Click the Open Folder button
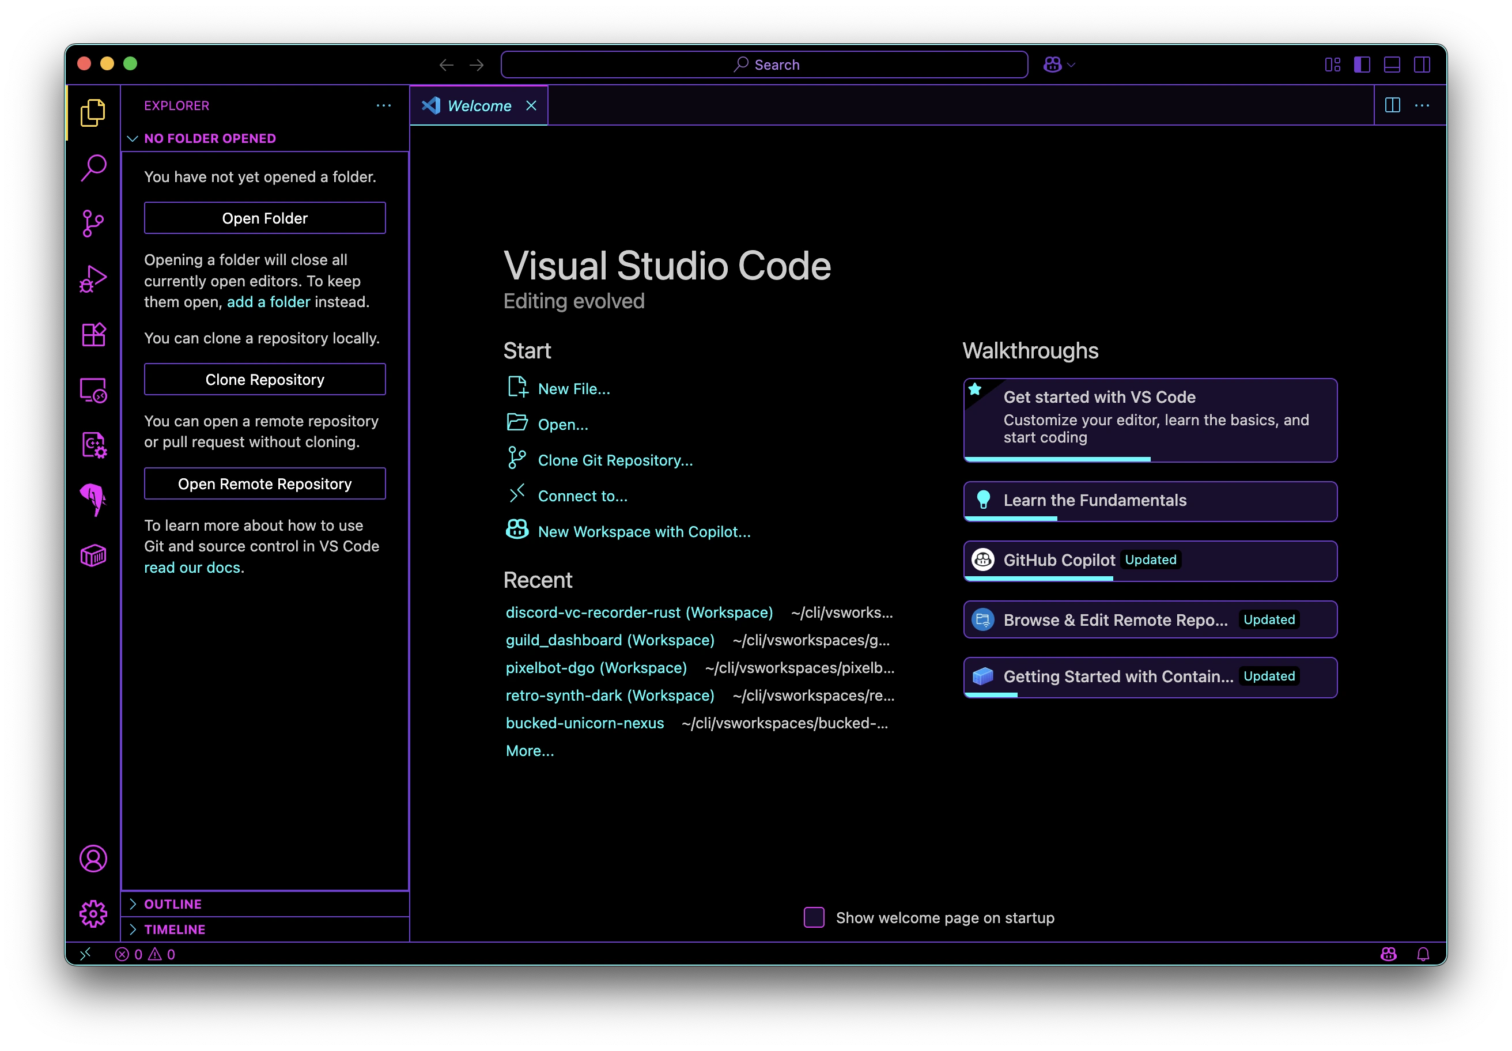This screenshot has width=1512, height=1051. (264, 218)
